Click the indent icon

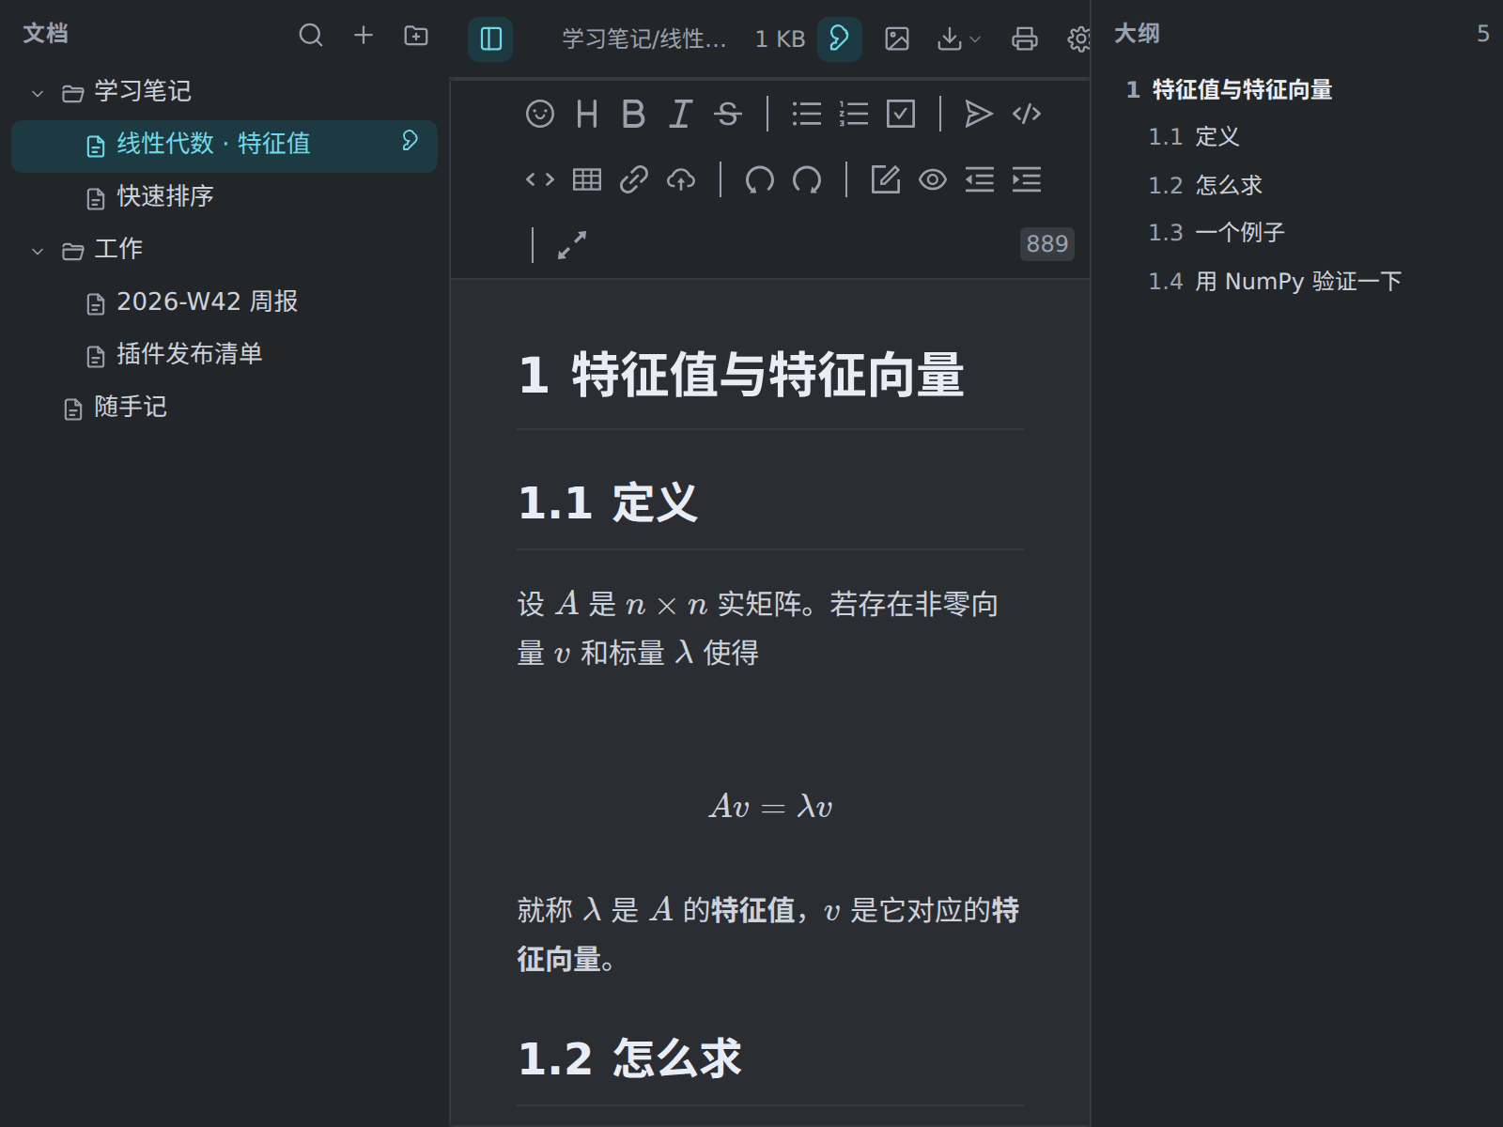click(x=1027, y=179)
